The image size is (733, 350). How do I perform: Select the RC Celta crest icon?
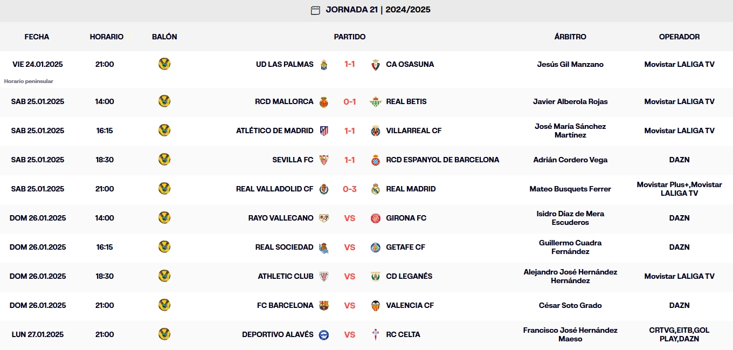pyautogui.click(x=375, y=334)
